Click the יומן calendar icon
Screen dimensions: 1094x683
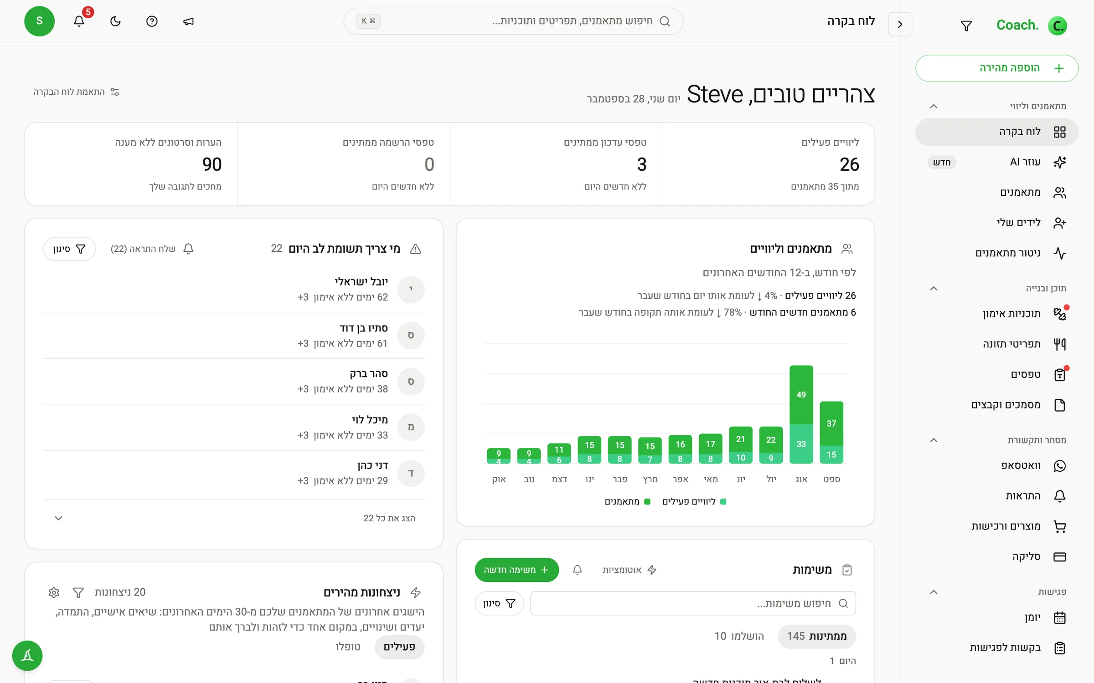point(1059,618)
